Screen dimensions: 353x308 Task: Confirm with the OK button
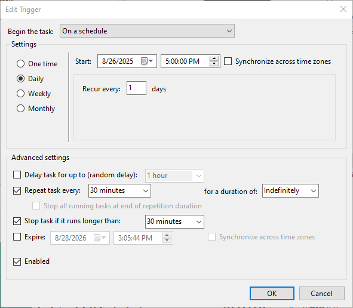coord(272,294)
